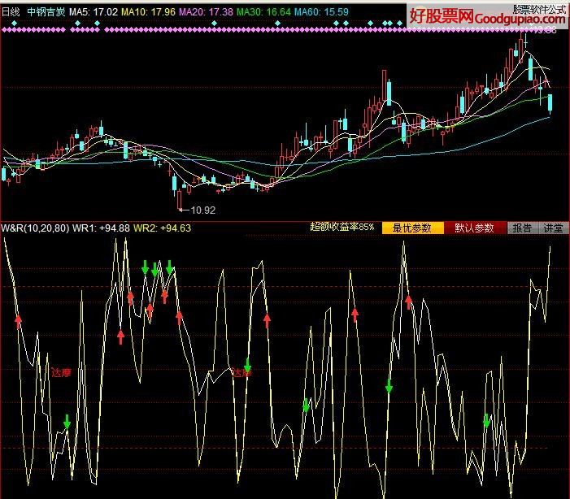Viewport: 570px width, 499px height.
Task: Click the WR1: +94.88 value
Action: point(101,228)
